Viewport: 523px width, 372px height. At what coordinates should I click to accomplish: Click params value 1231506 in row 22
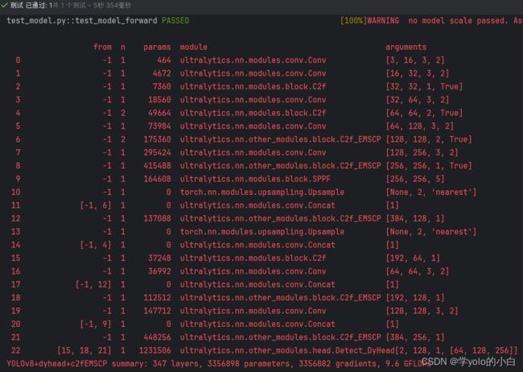(x=154, y=350)
